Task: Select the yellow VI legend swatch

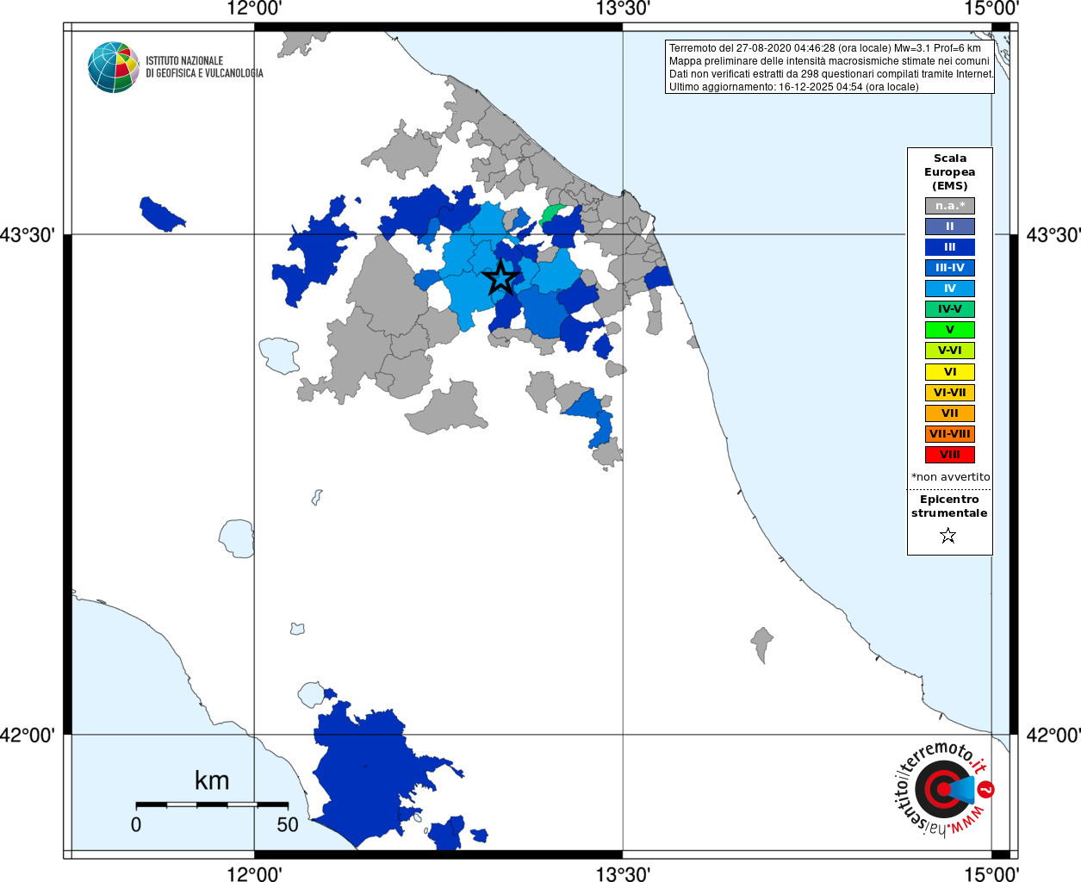Action: (x=950, y=372)
